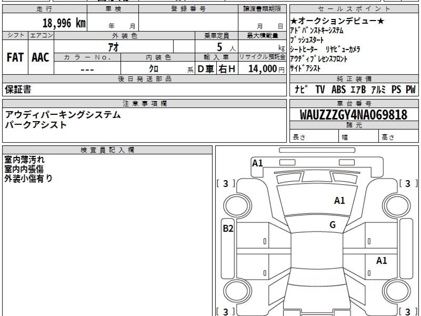The width and height of the screenshot is (421, 316).
Task: Select the アウディパーキングシステム note
Action: click(x=63, y=114)
